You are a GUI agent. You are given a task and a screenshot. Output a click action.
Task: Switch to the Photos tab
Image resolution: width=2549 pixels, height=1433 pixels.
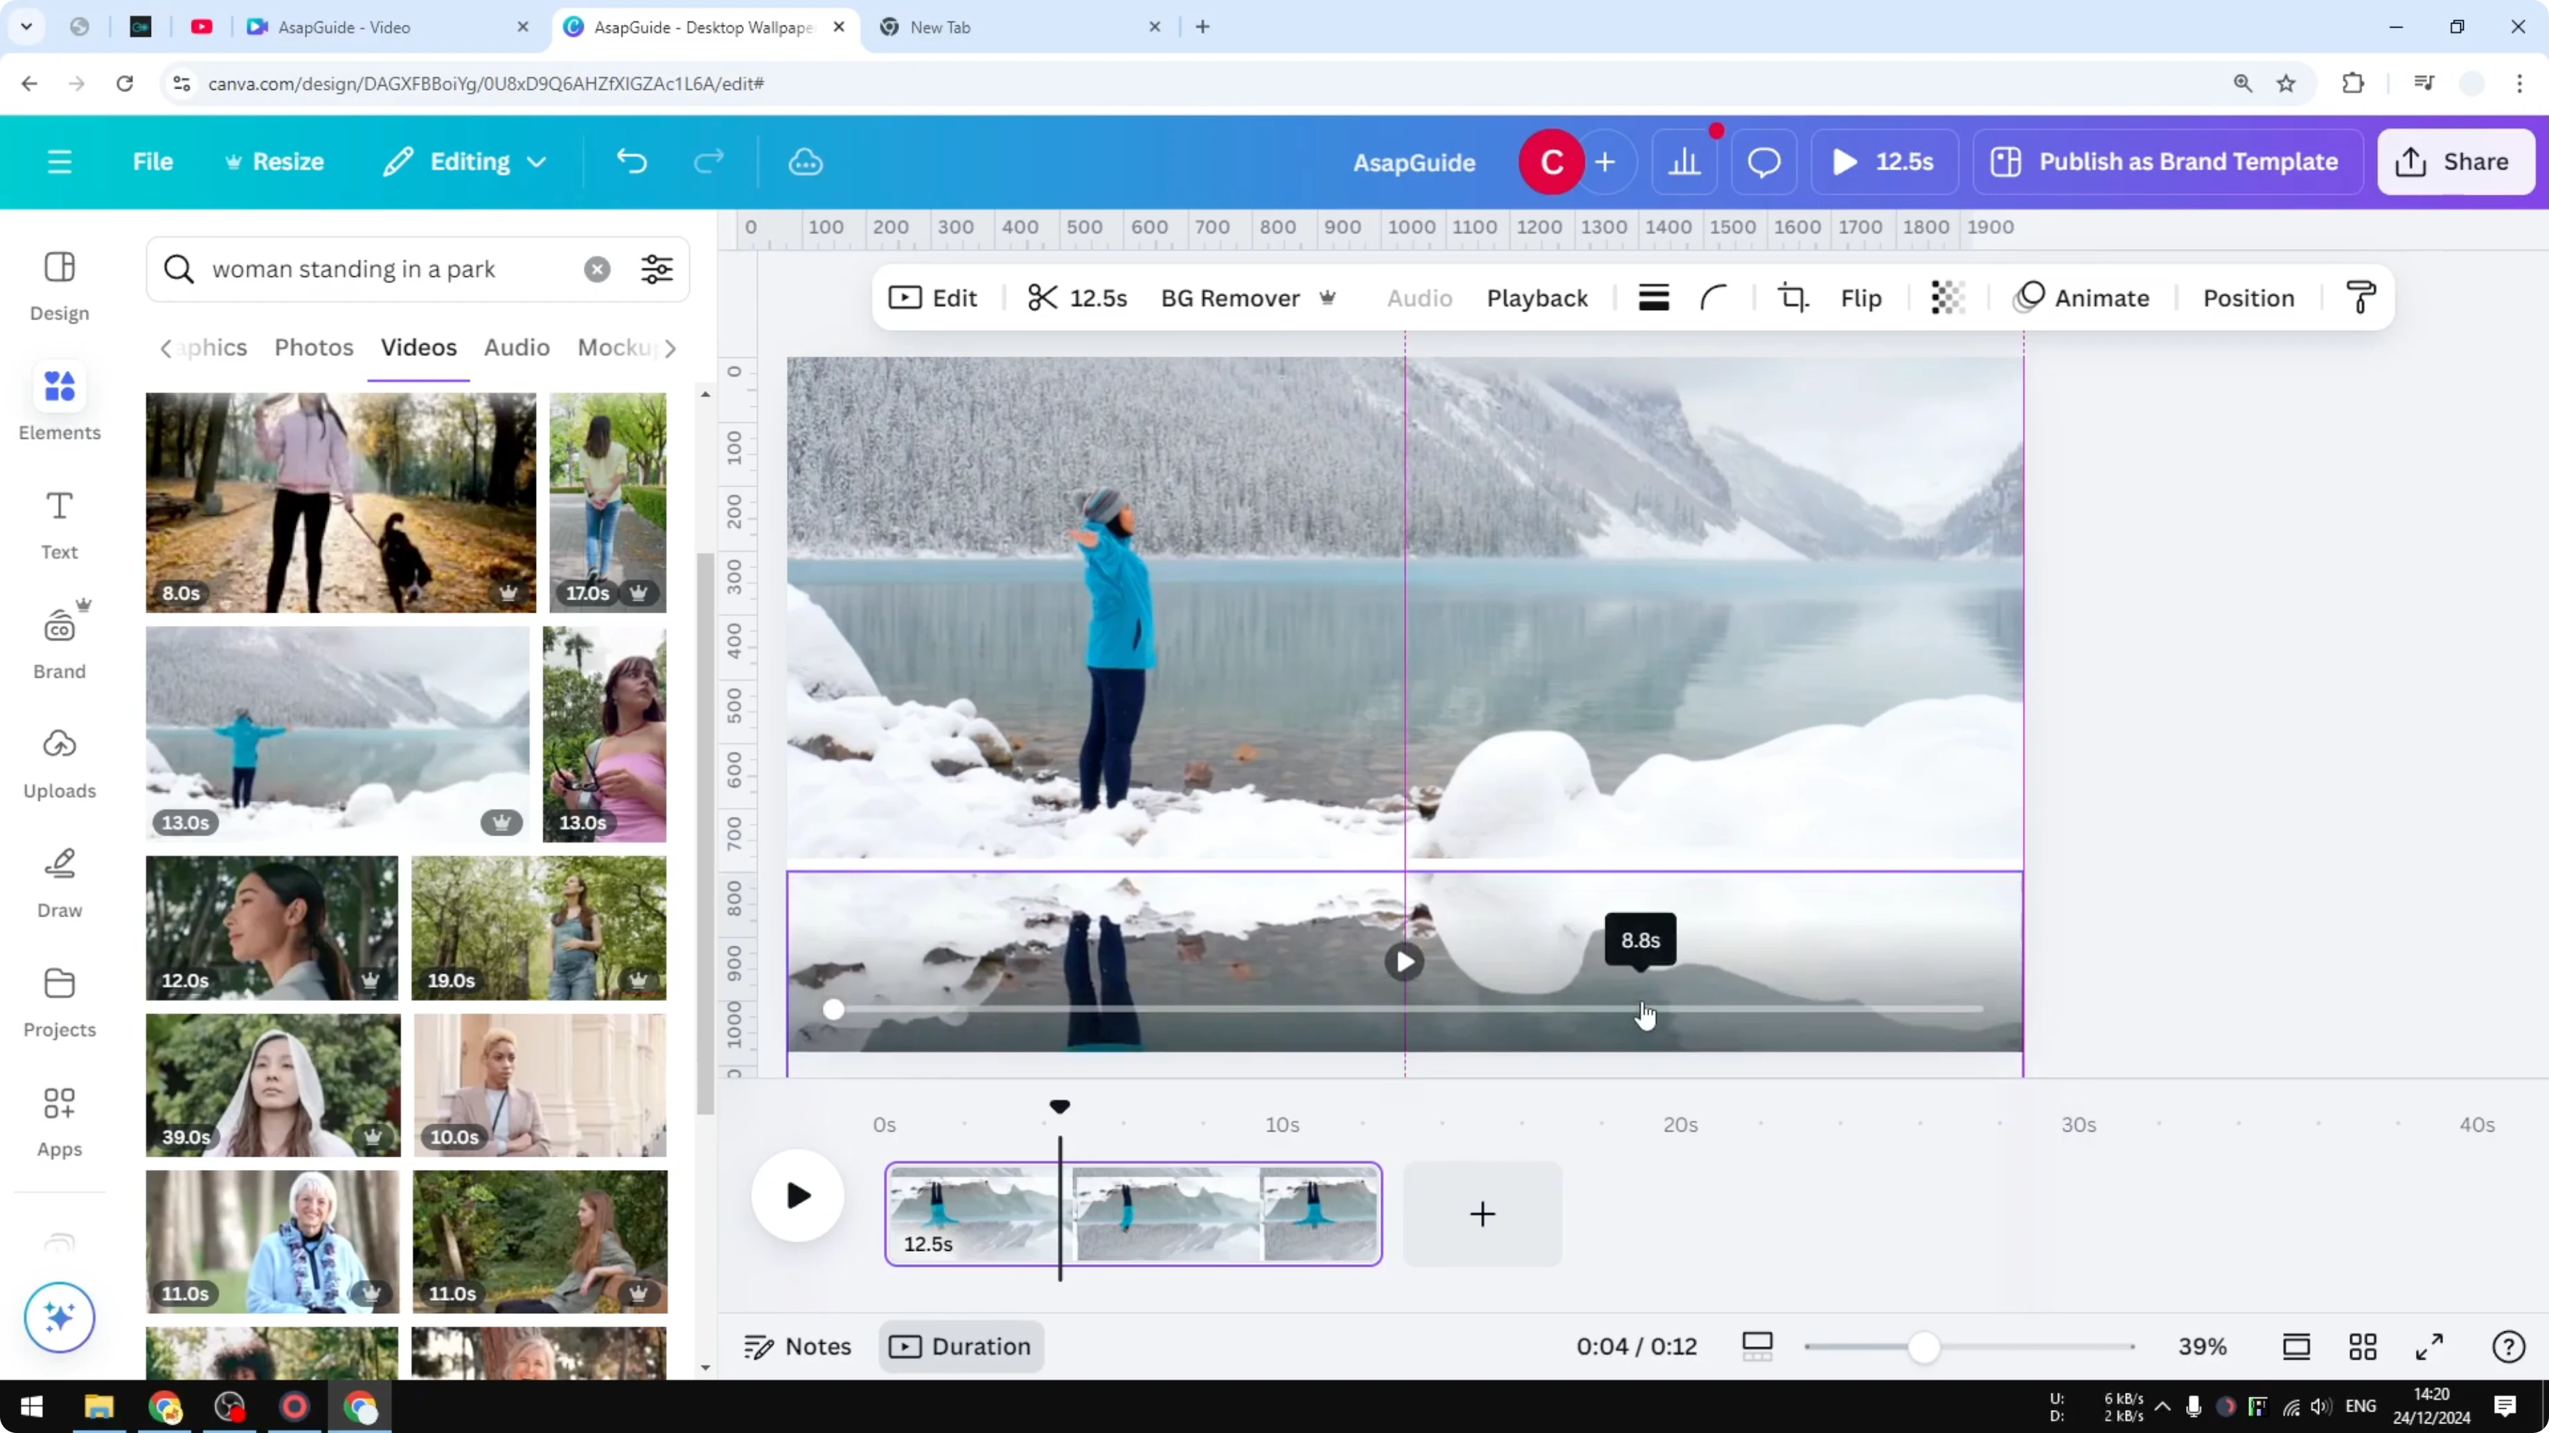312,347
